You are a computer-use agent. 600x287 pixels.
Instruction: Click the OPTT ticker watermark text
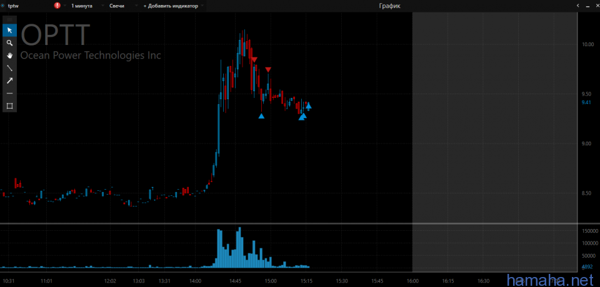[x=56, y=35]
